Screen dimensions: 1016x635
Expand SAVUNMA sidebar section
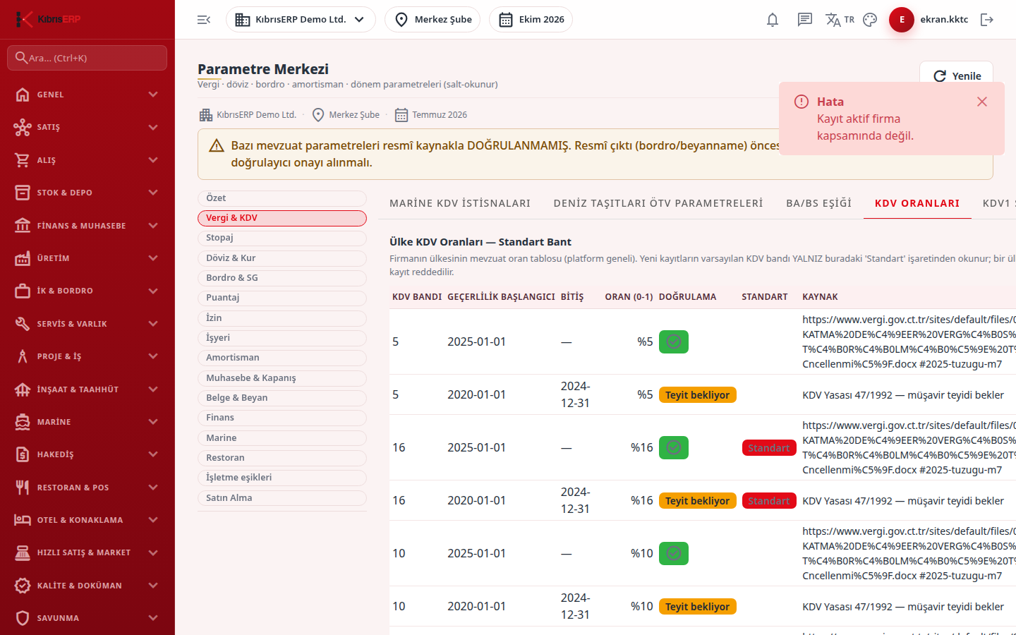point(87,618)
